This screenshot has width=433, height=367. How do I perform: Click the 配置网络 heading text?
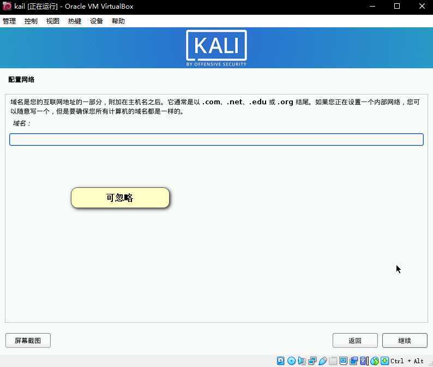(21, 80)
